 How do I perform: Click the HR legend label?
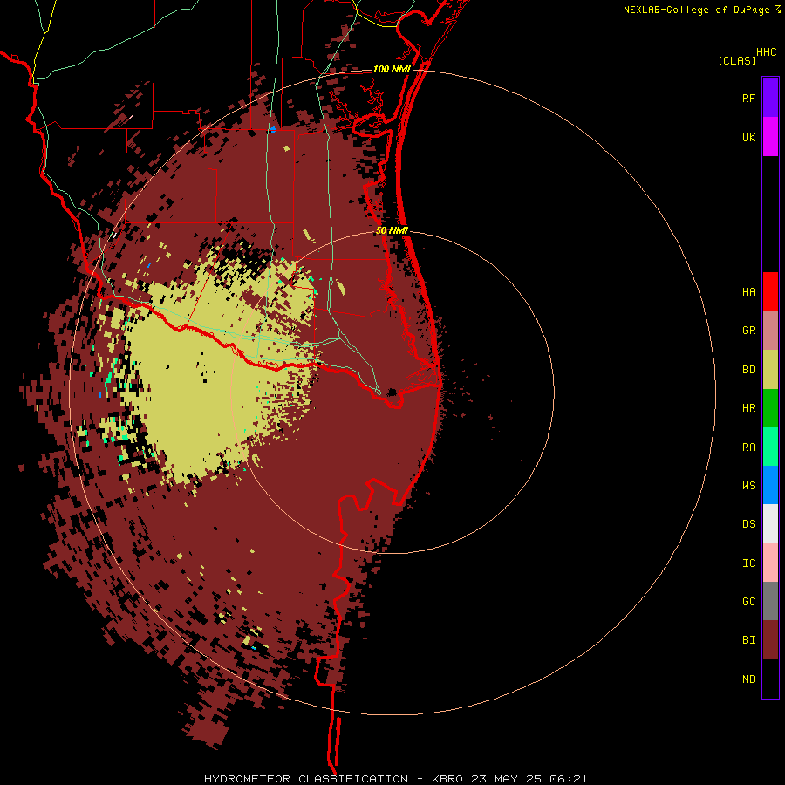point(748,408)
